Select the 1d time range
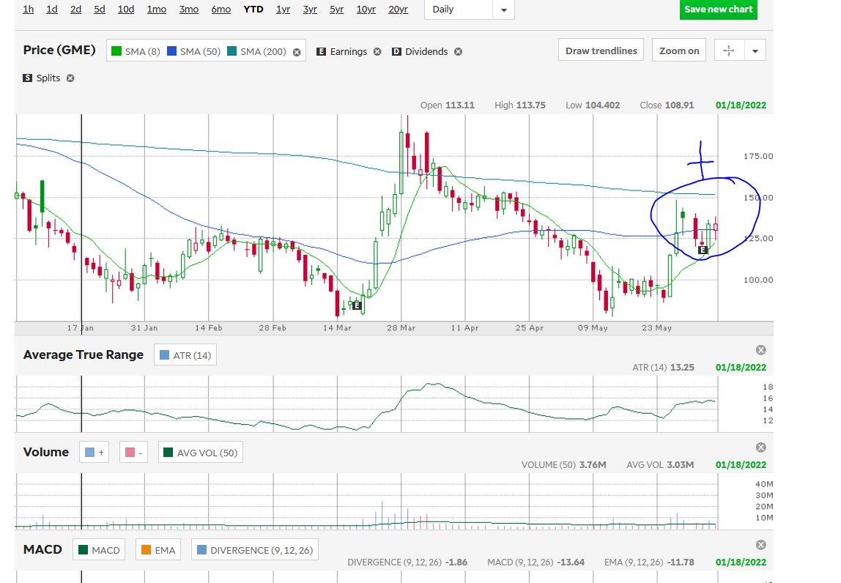Viewport: 841px width, 583px height. [x=52, y=9]
